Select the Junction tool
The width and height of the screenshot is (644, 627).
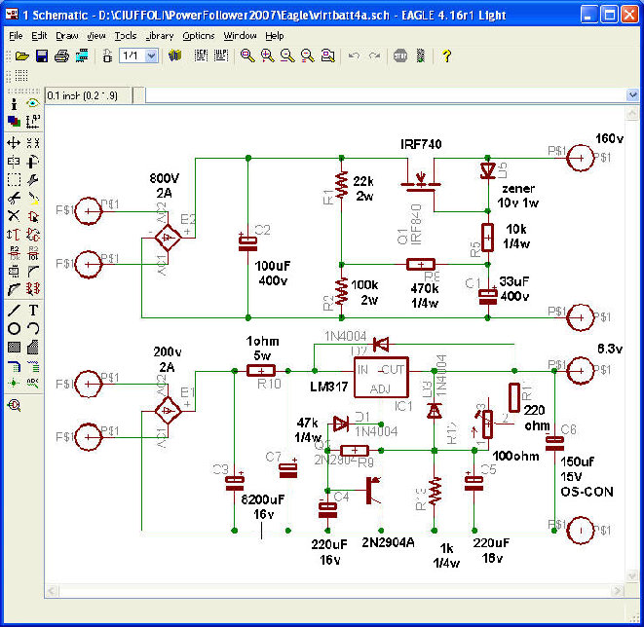point(14,383)
